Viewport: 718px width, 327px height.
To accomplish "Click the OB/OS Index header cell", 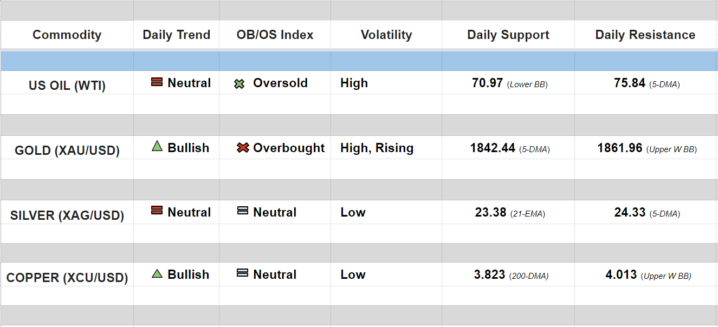I will point(275,35).
